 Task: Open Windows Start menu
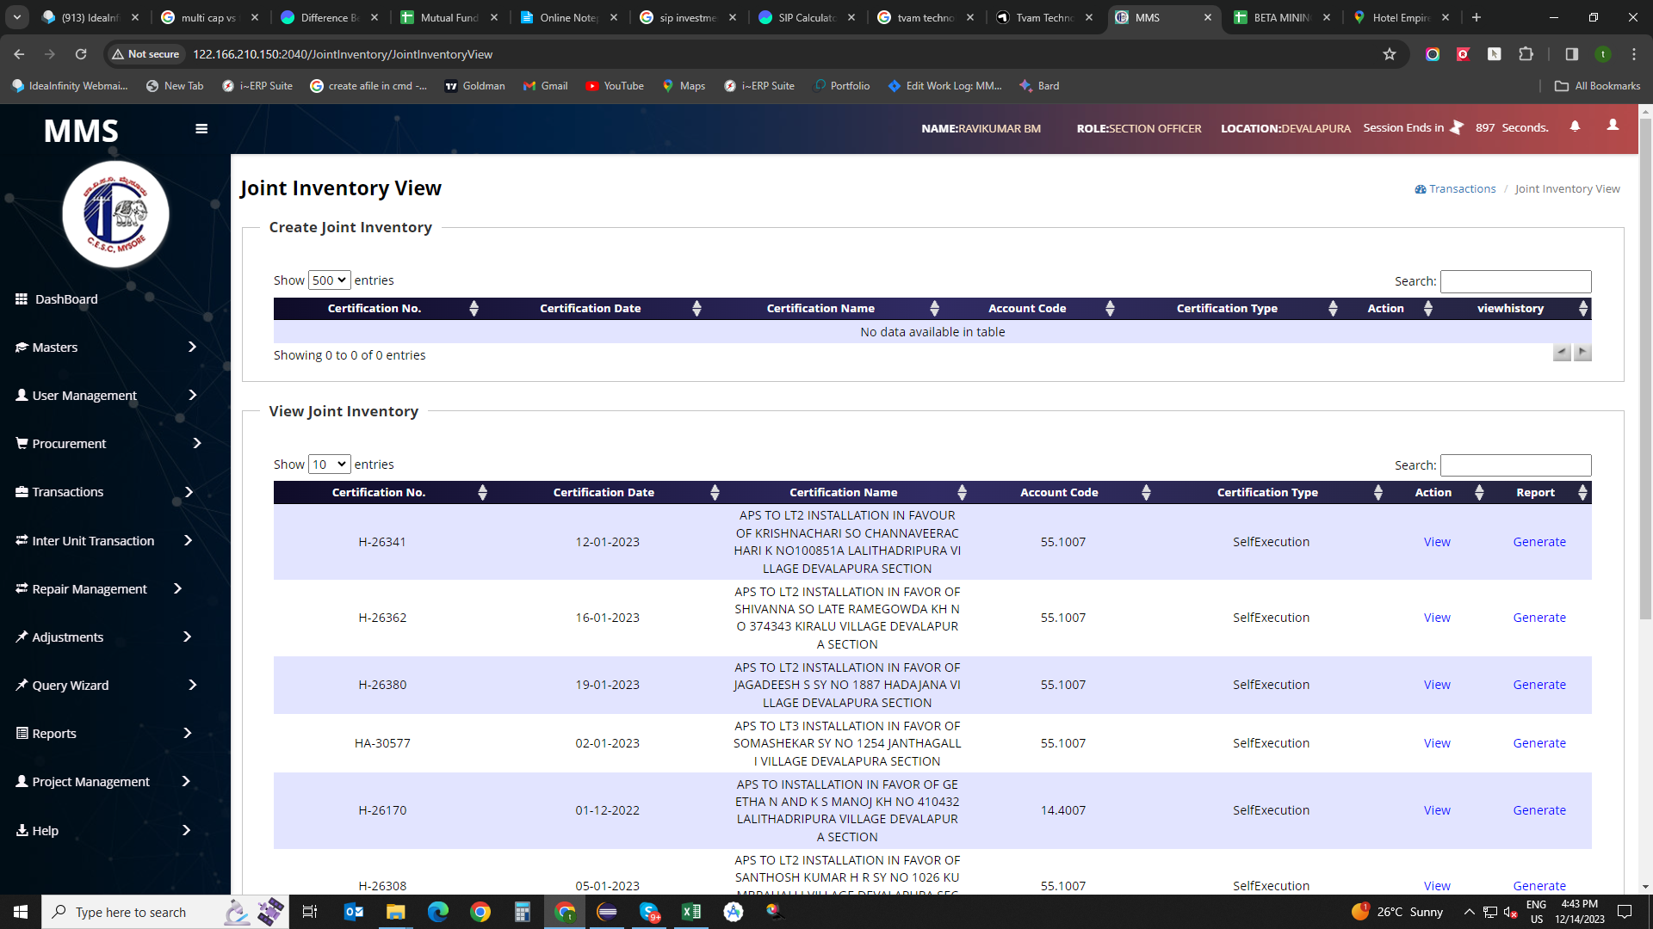coord(21,912)
